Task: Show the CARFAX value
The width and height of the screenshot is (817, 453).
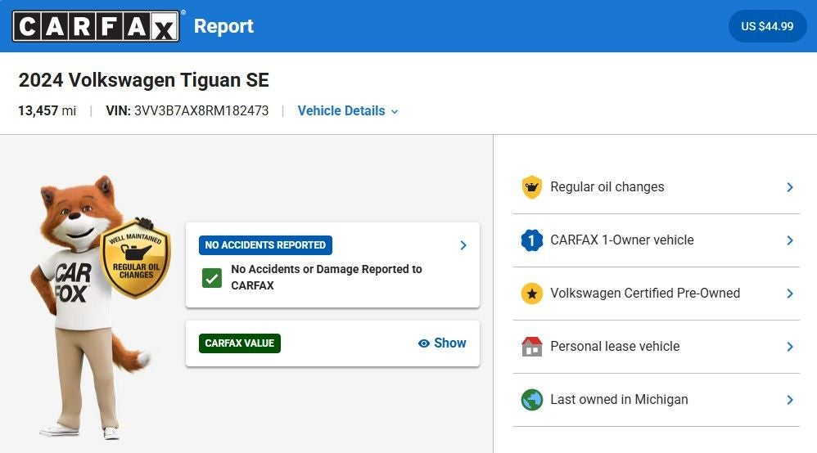Action: tap(442, 343)
